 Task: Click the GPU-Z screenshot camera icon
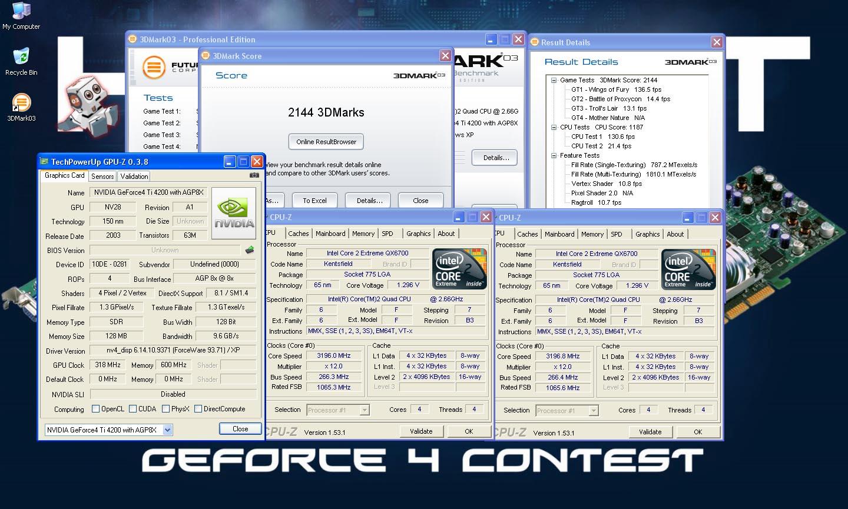[x=254, y=175]
